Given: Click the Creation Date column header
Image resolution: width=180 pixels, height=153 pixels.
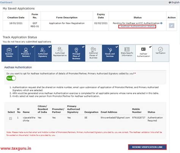Looking at the screenshot, I should [16, 18].
